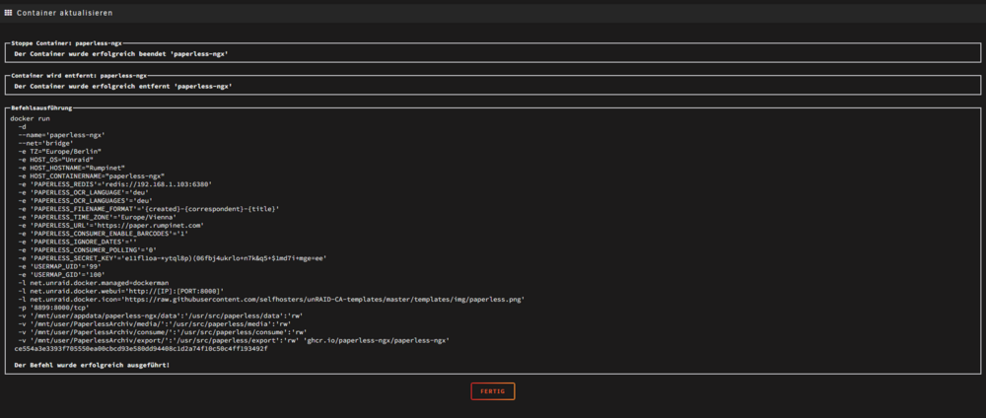This screenshot has height=418, width=986.
Task: Click the 'docker run' command line
Action: pos(31,118)
